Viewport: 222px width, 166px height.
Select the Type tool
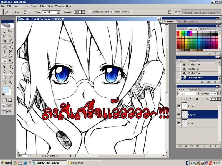[x=10, y=66]
